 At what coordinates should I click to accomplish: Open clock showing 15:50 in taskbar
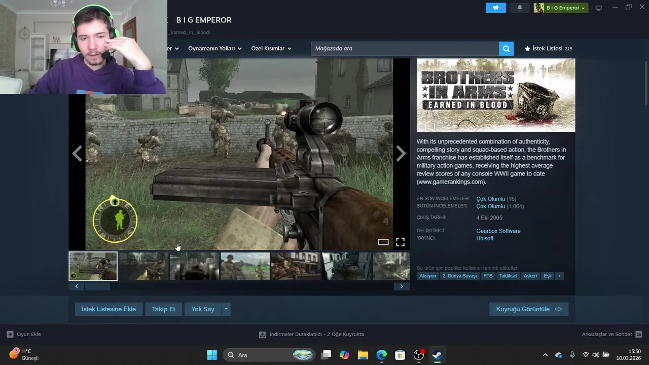point(628,355)
